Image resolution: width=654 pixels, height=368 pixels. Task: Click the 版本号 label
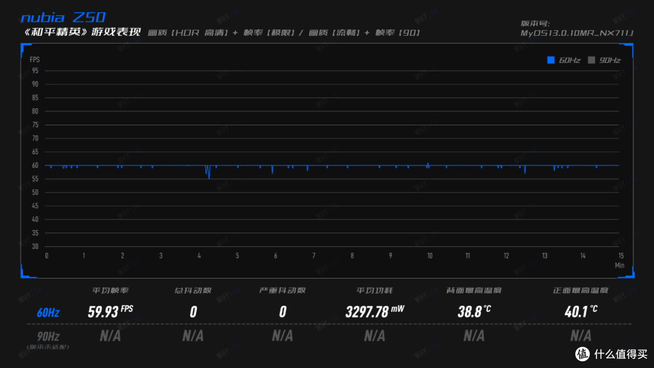(x=535, y=24)
